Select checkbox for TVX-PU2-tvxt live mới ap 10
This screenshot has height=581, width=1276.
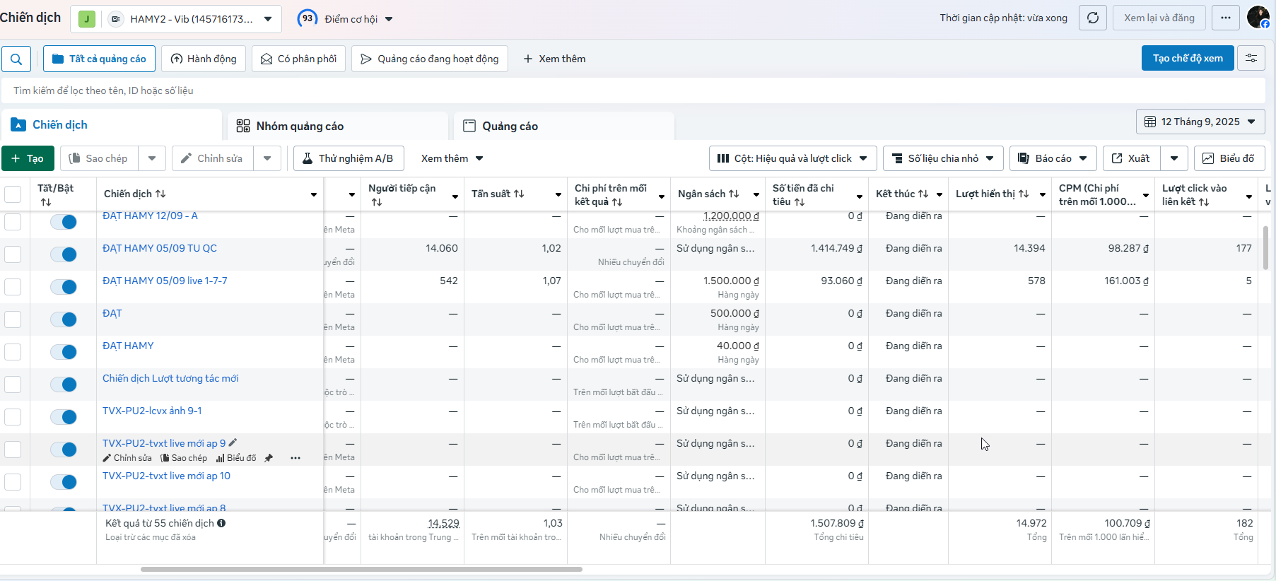pyautogui.click(x=13, y=482)
